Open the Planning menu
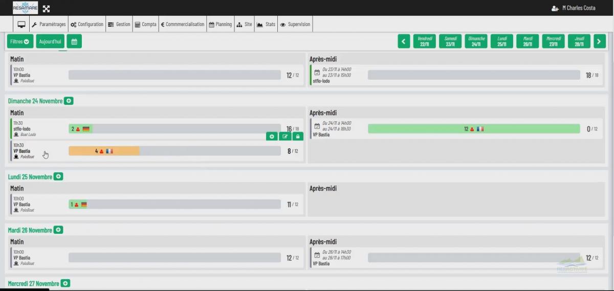Viewport: 614px width, 291px height. [x=220, y=24]
